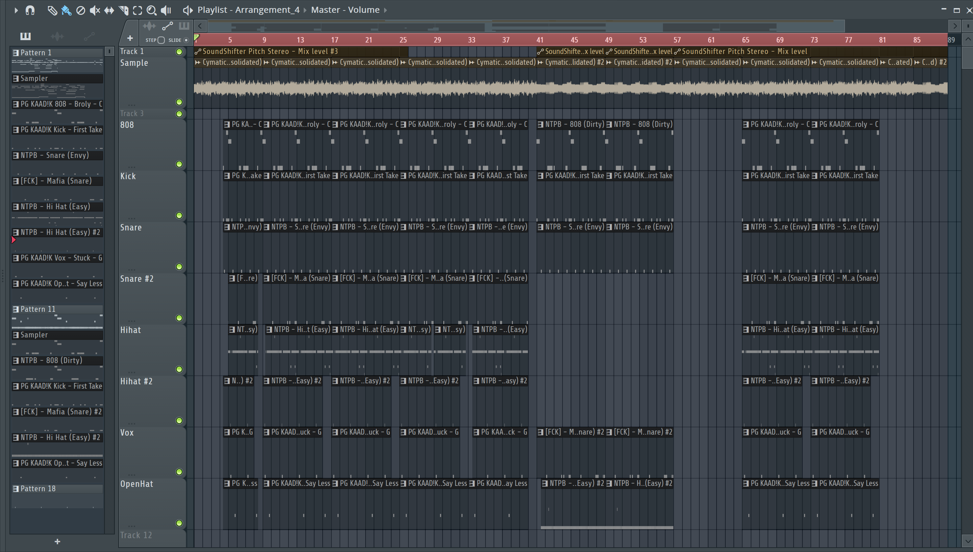Mute the Kick track green light

coord(179,215)
